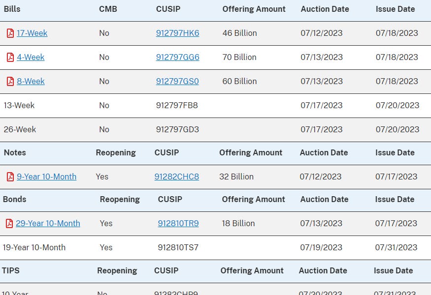
Task: Click CUSIP 912810TR9 in the Bonds section
Action: [x=178, y=223]
